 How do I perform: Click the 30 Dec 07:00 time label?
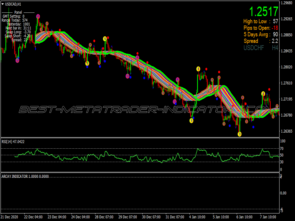click(x=151, y=217)
